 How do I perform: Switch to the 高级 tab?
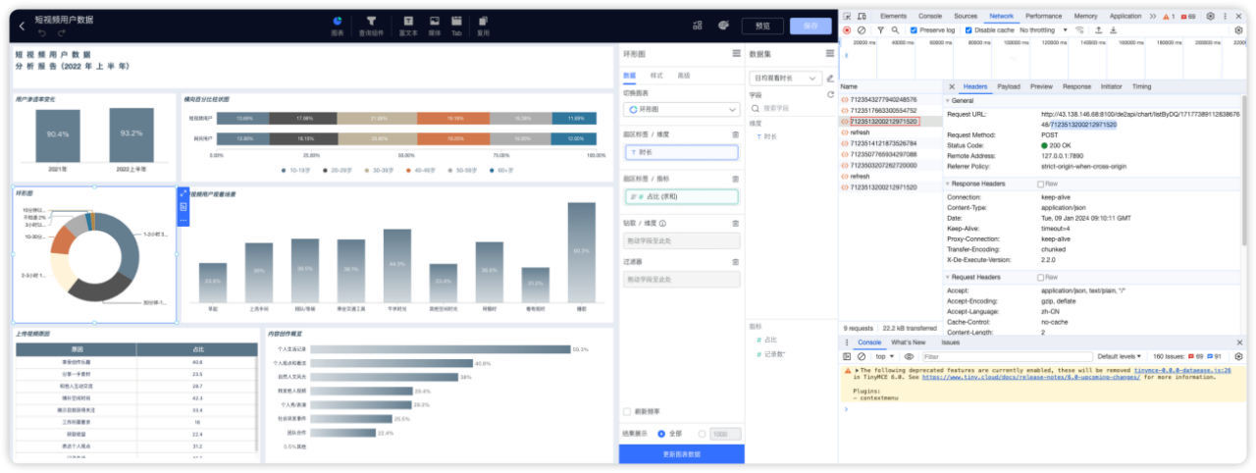pos(684,75)
